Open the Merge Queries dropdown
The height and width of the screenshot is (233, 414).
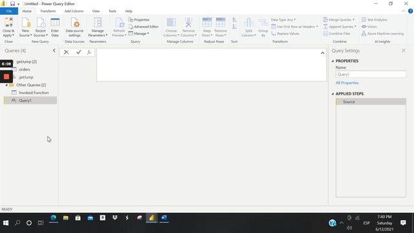tap(339, 20)
